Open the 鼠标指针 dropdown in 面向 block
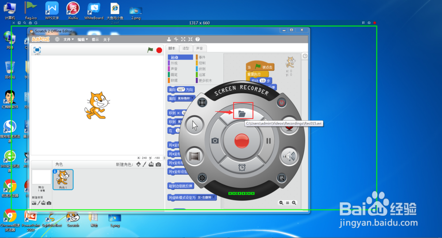The width and height of the screenshot is (442, 238). click(x=193, y=98)
